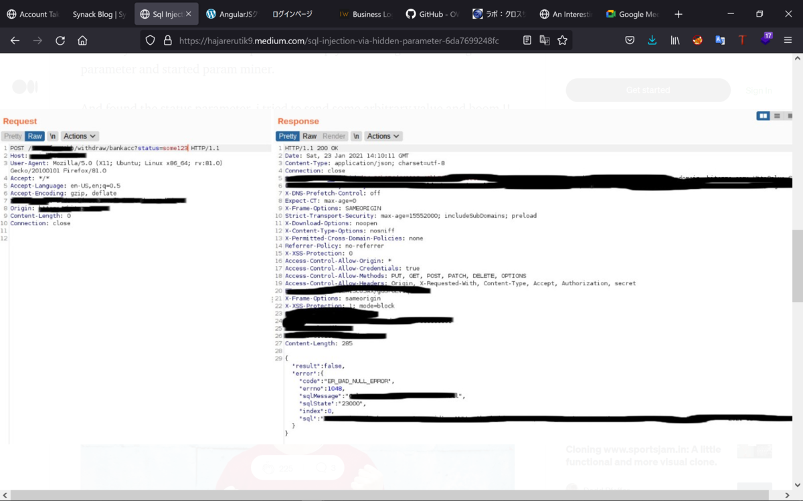The height and width of the screenshot is (501, 803).
Task: Switch to the GitHub tab
Action: click(x=432, y=14)
